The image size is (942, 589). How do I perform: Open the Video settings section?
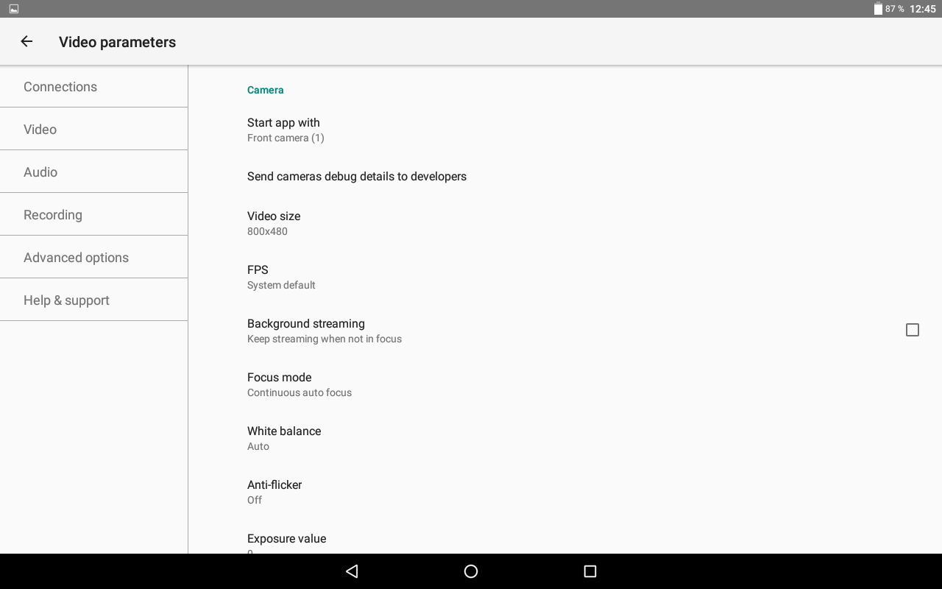click(94, 130)
